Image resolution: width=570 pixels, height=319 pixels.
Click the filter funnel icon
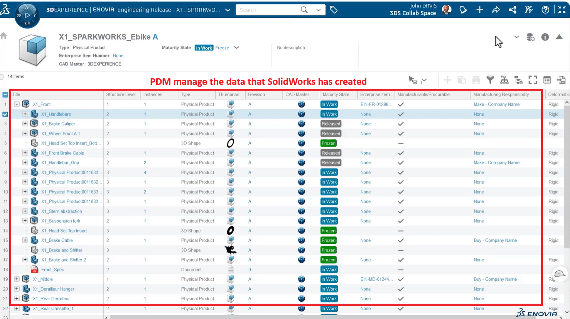(x=490, y=80)
